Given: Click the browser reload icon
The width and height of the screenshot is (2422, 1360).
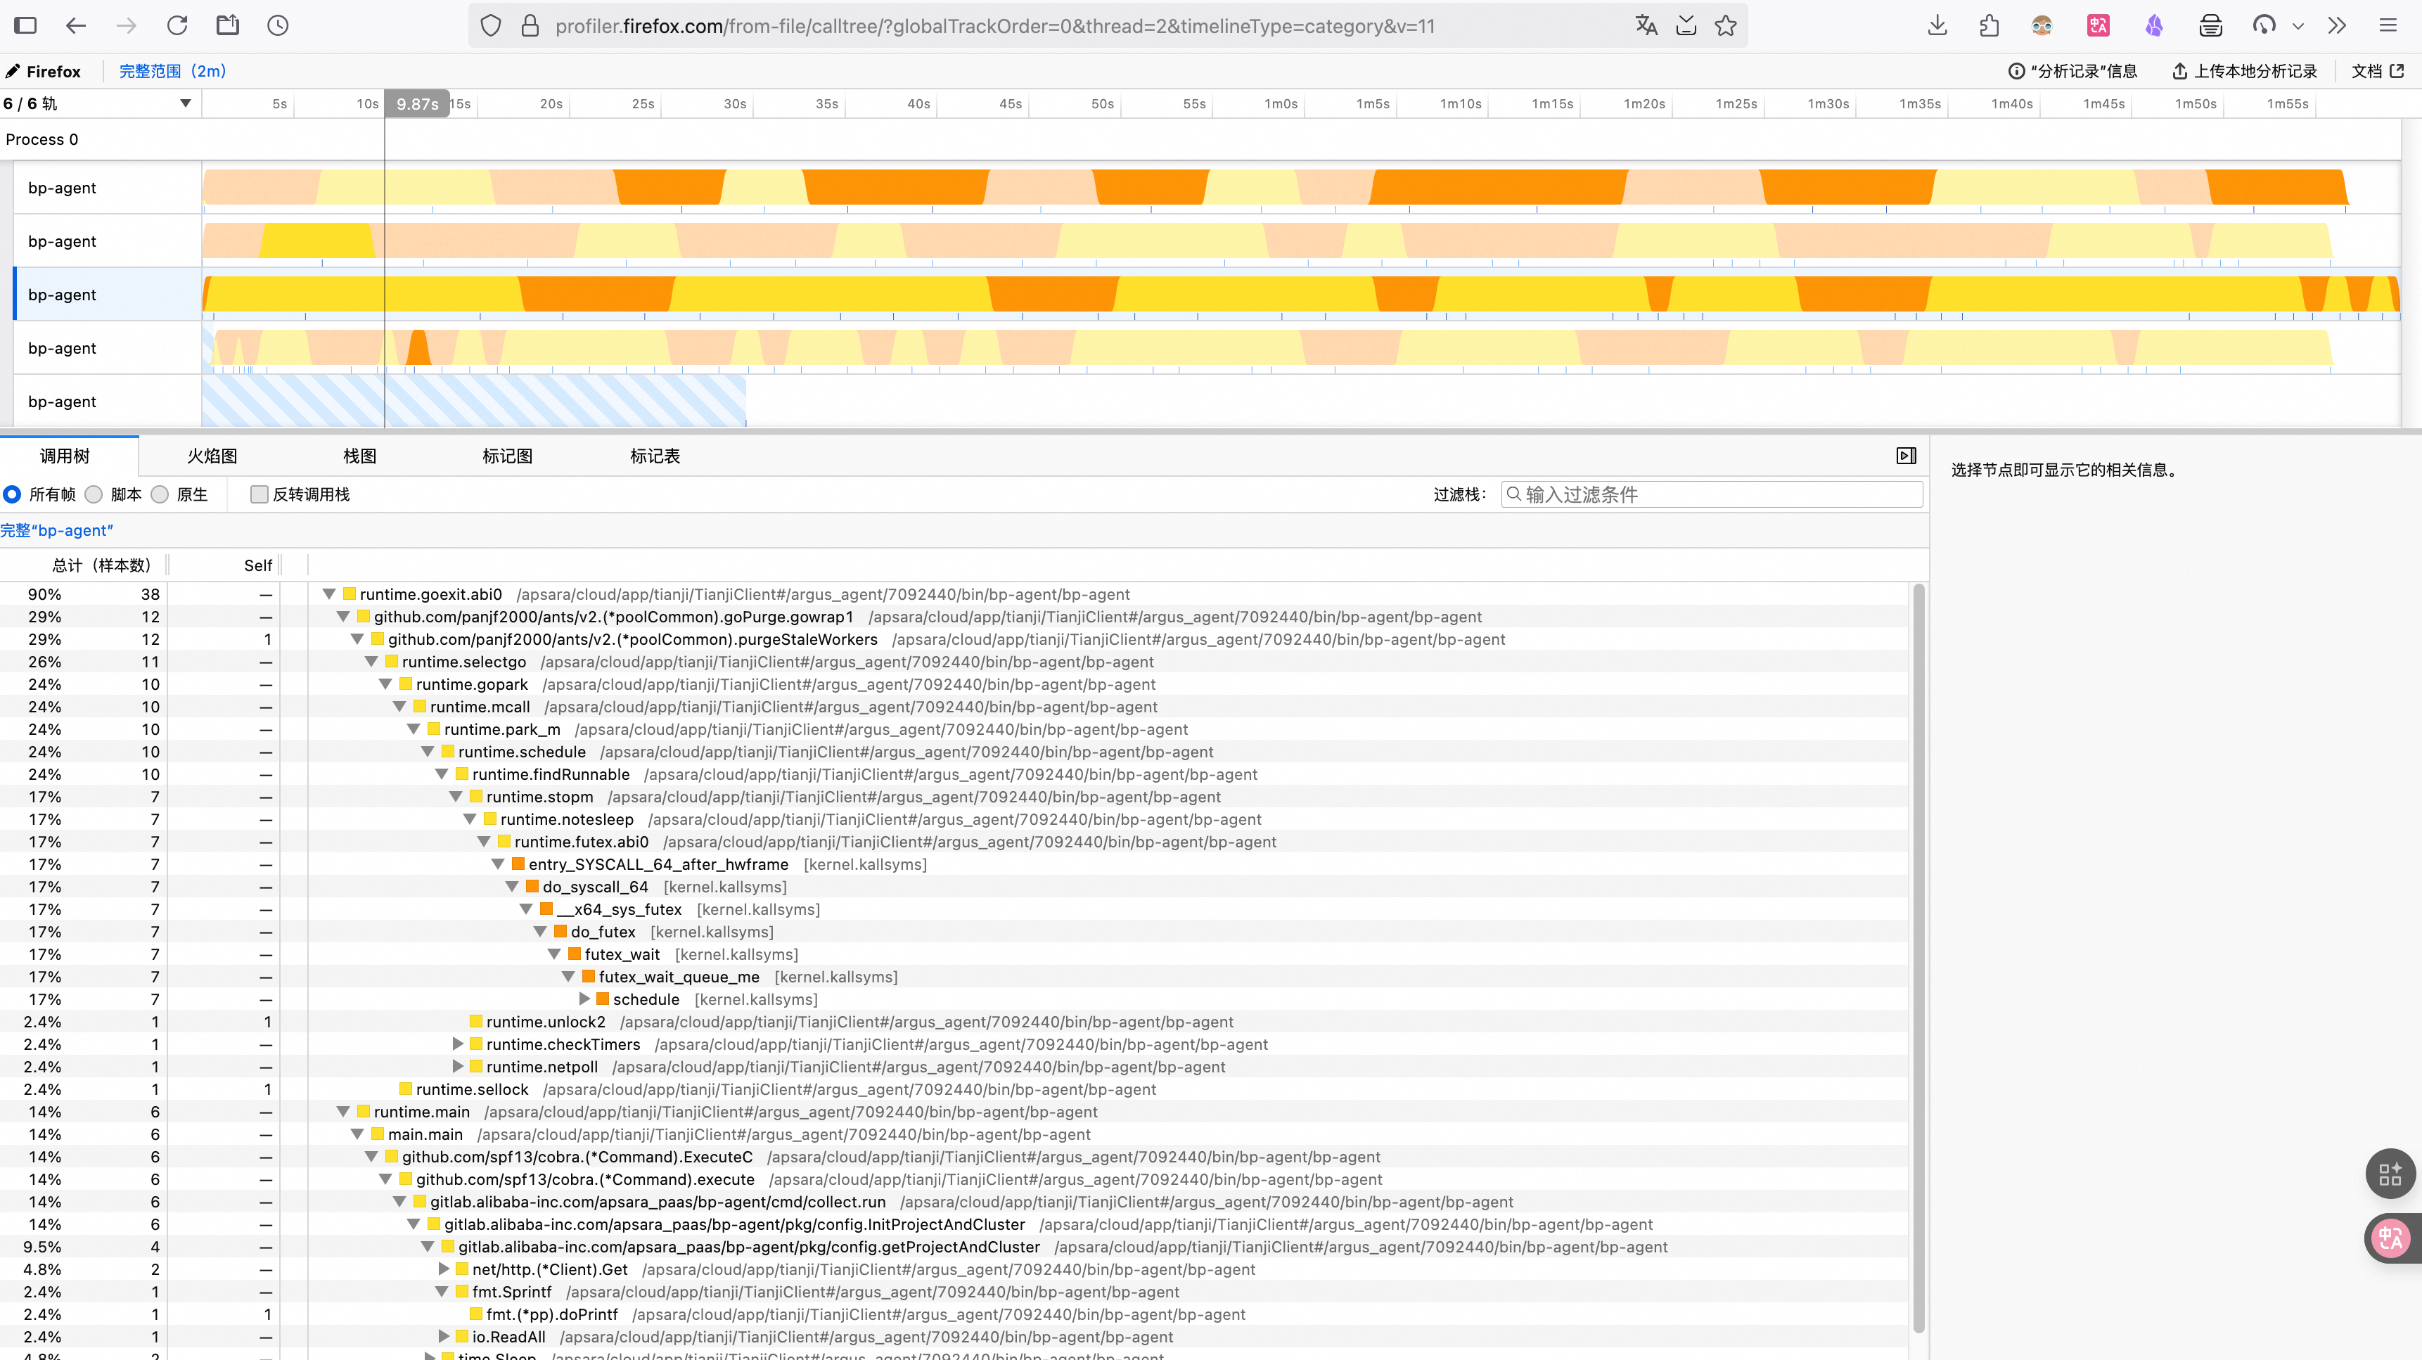Looking at the screenshot, I should [x=177, y=25].
